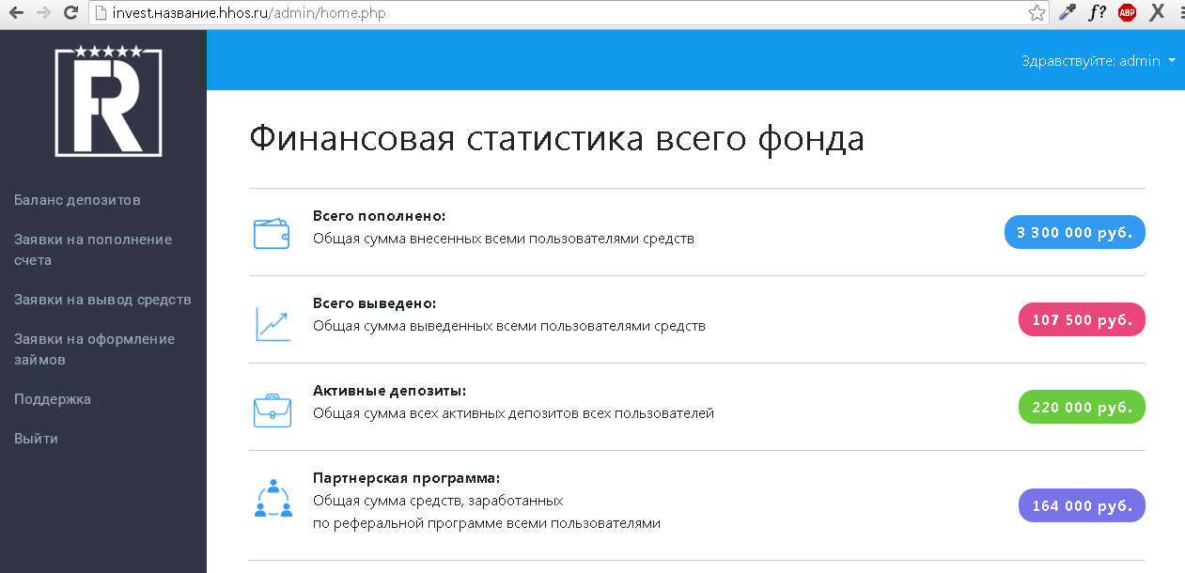Click text Общая сумма внесенных всеми пользователями средств

click(x=504, y=239)
